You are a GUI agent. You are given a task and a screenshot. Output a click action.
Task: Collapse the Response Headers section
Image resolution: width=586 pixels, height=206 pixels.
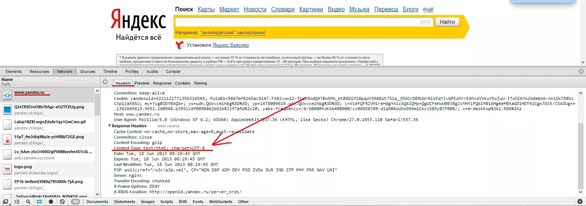[110, 126]
